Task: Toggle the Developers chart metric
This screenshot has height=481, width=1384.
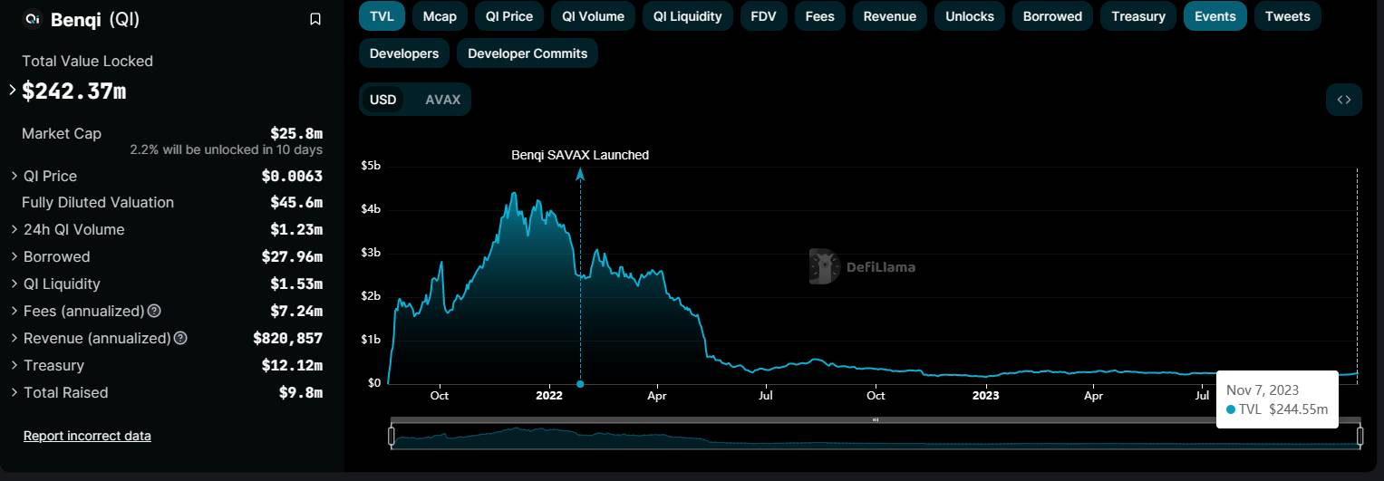Action: [404, 53]
